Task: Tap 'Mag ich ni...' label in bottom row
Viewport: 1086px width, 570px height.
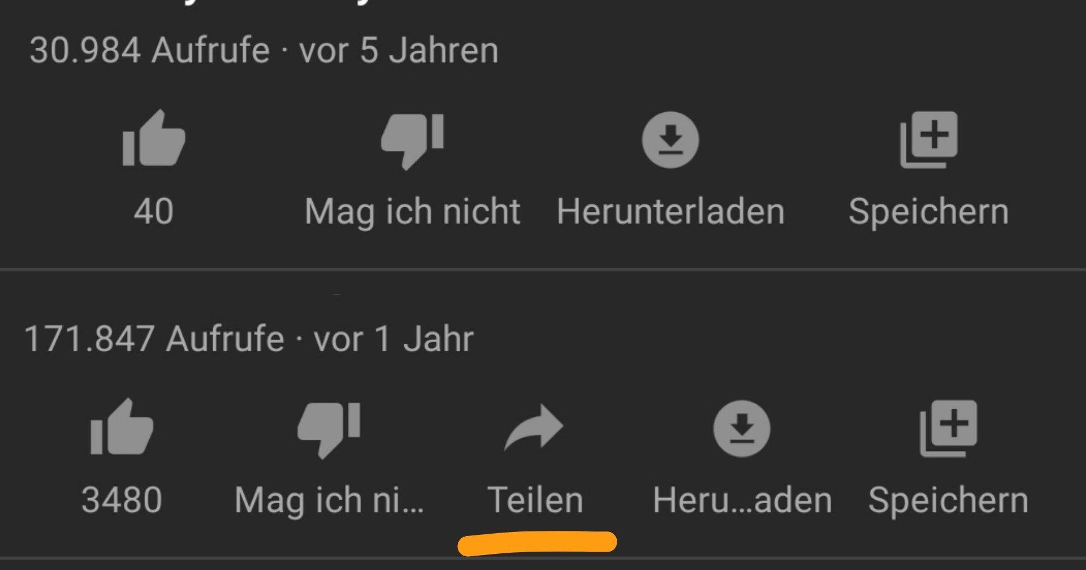Action: tap(329, 500)
